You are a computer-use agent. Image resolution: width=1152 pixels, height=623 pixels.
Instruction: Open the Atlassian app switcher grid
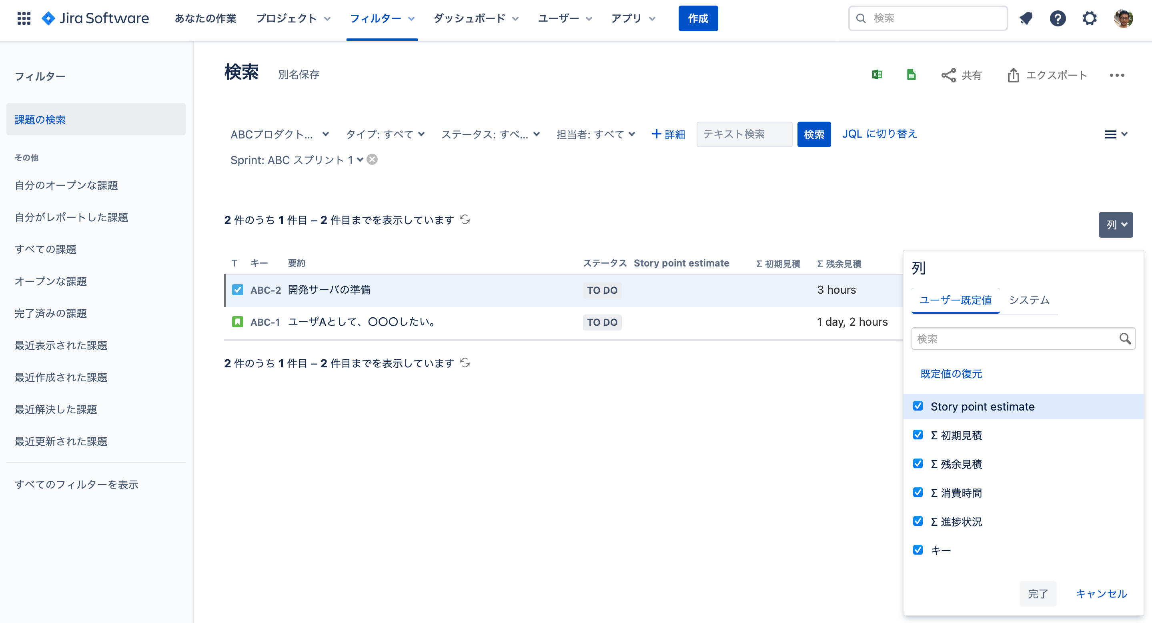24,18
